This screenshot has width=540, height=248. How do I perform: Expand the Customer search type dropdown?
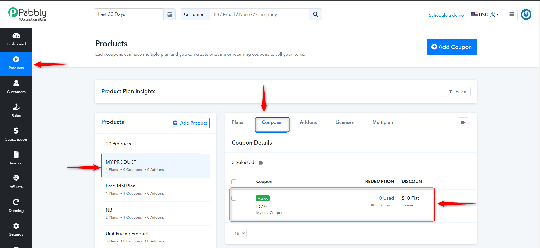(x=195, y=14)
